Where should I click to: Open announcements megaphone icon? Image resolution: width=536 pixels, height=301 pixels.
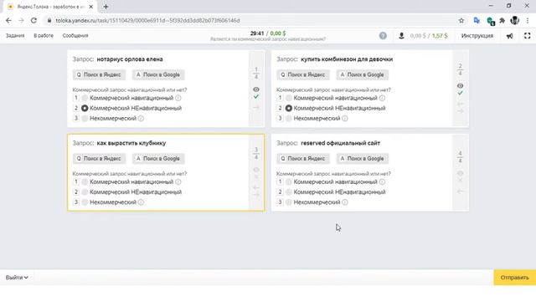tap(510, 36)
